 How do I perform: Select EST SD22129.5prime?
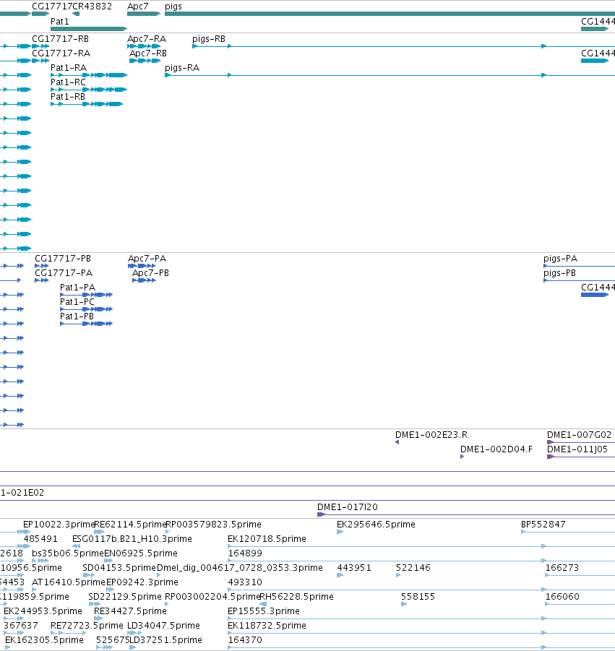[94, 604]
